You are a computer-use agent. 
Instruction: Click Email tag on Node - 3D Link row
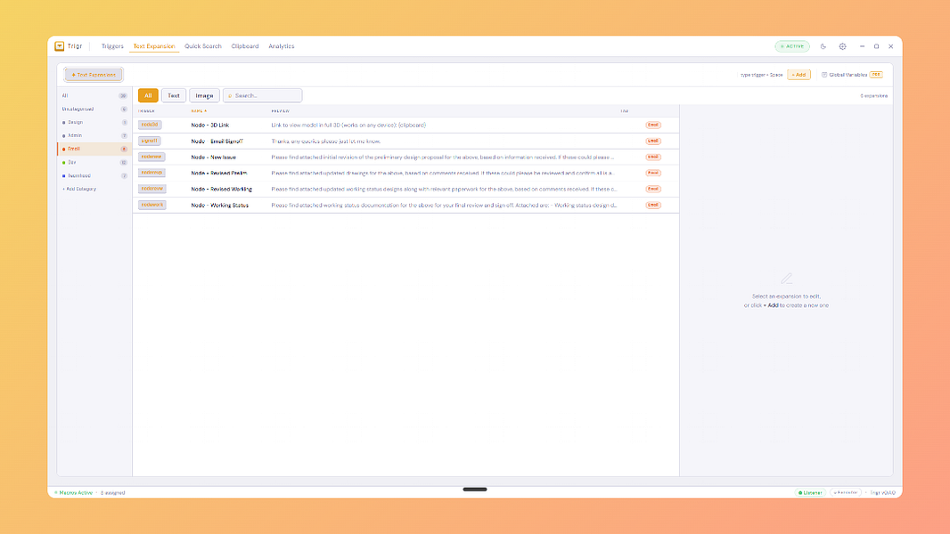pyautogui.click(x=653, y=125)
